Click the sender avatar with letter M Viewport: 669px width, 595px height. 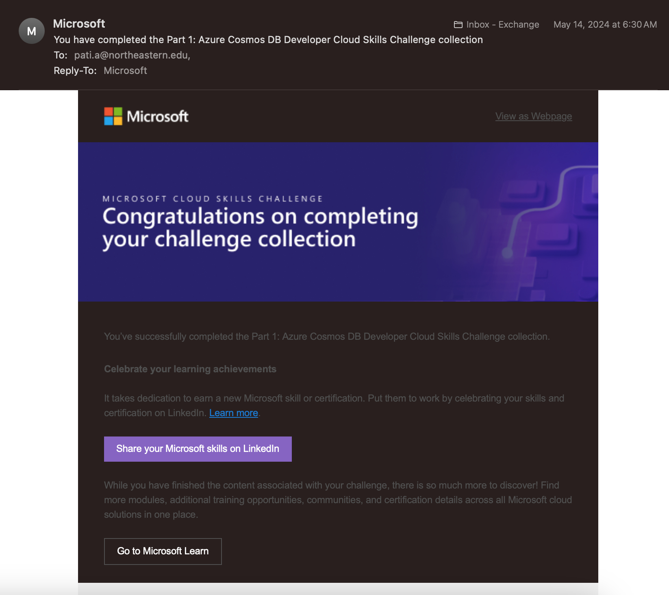(31, 31)
